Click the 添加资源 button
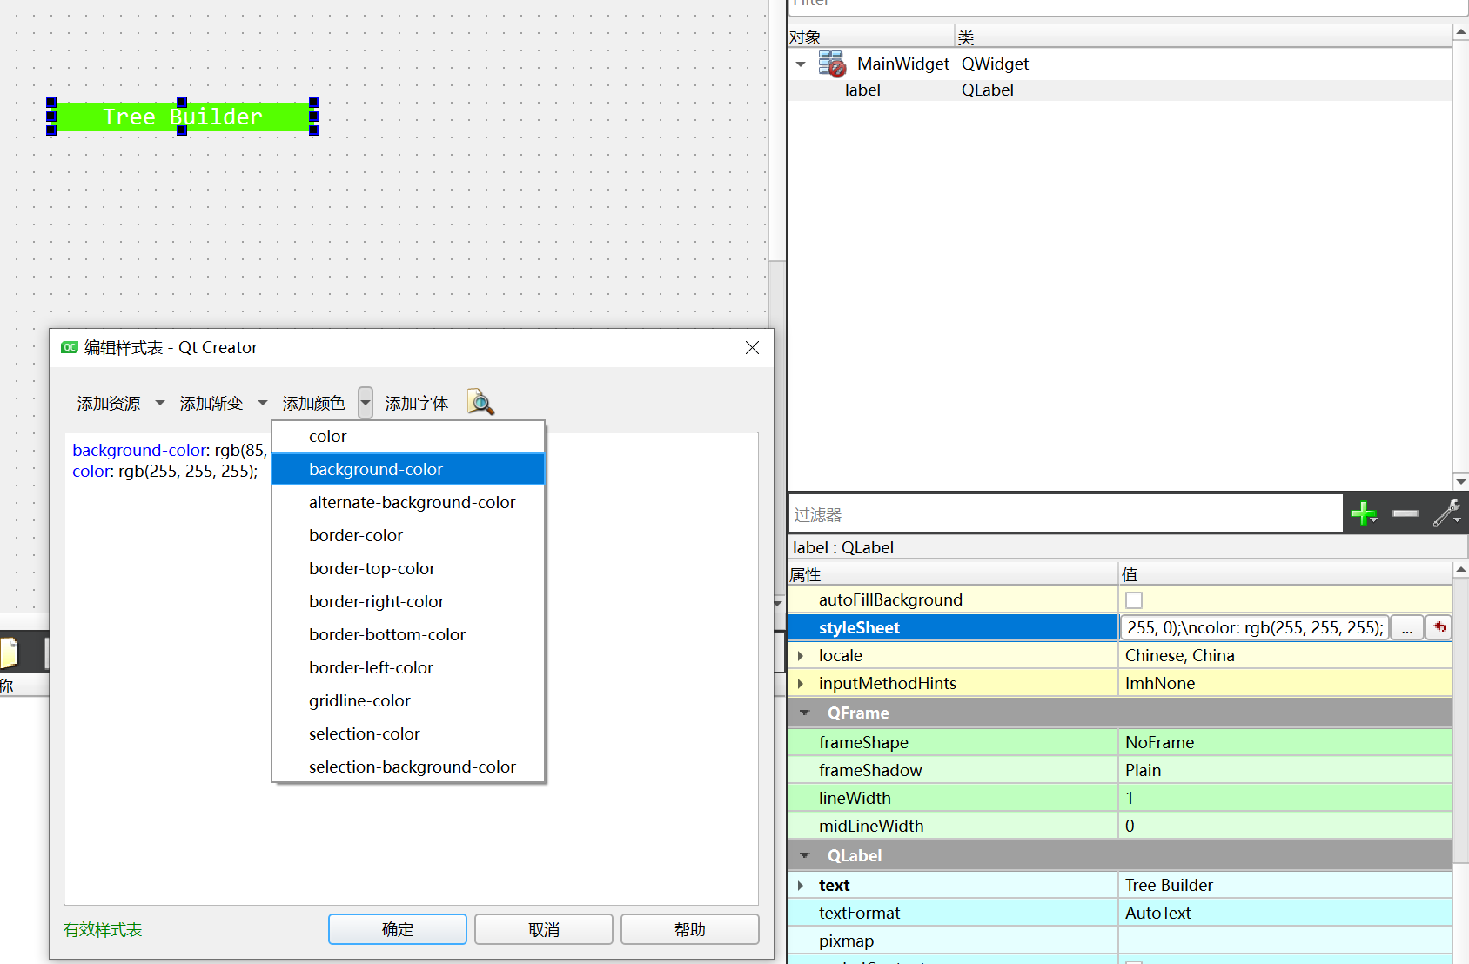 [109, 403]
